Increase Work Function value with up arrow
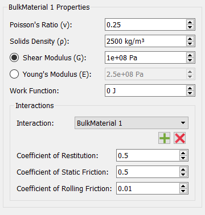This screenshot has width=205, height=215. point(190,88)
